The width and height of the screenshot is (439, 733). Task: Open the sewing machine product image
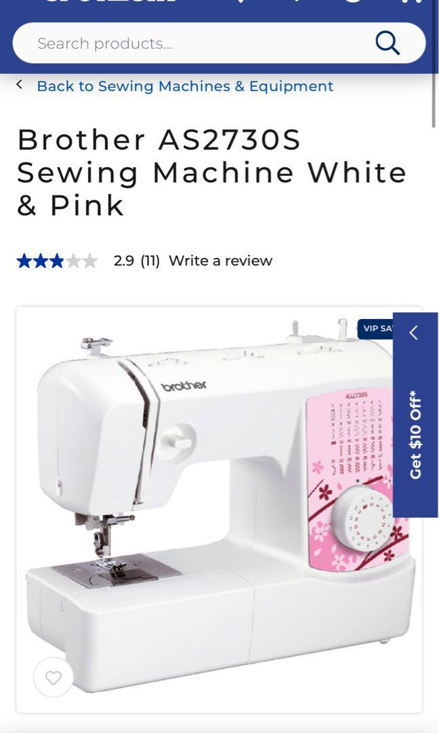pos(219,510)
